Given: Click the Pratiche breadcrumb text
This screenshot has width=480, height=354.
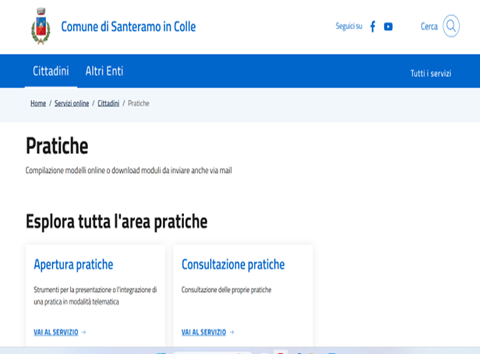Looking at the screenshot, I should pyautogui.click(x=139, y=104).
